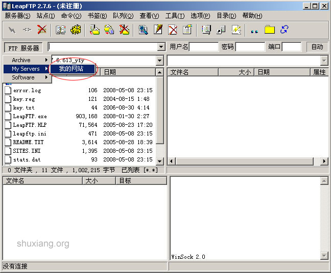The width and height of the screenshot is (331, 273).
Task: Click the disconnect plug toolbar icon
Action: (x=27, y=30)
